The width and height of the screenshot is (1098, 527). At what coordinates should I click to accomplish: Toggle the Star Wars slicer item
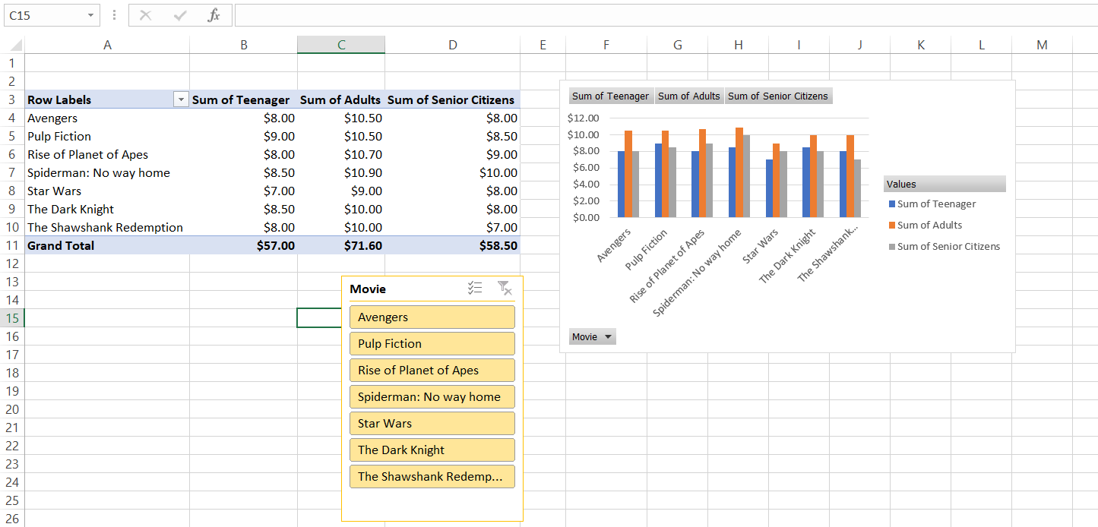432,423
